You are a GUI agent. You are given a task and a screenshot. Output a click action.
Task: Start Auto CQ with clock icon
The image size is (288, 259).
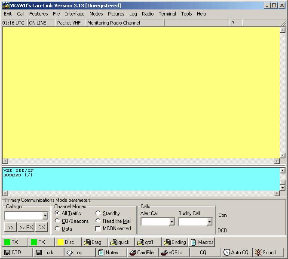(x=236, y=253)
